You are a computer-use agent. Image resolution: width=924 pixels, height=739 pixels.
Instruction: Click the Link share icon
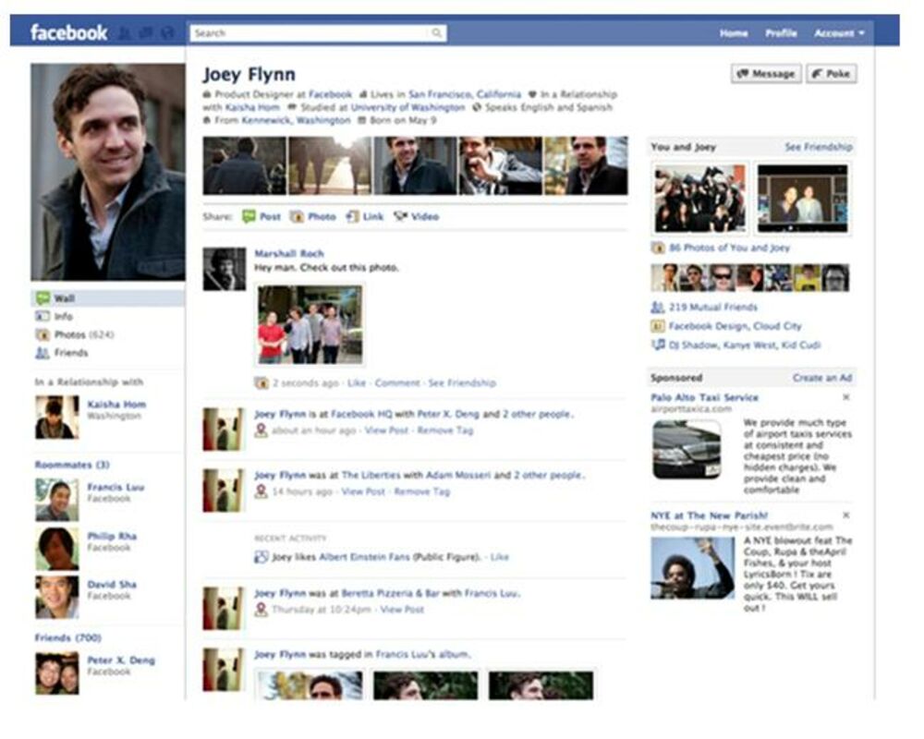point(352,217)
